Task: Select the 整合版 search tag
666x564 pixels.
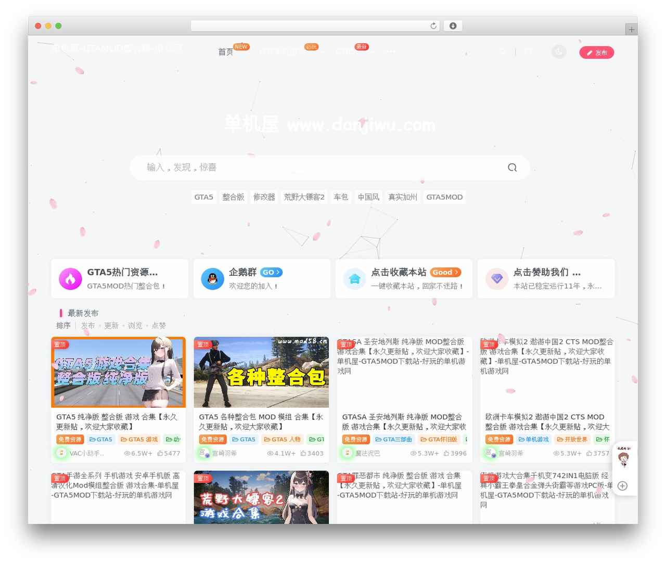Action: coord(233,197)
